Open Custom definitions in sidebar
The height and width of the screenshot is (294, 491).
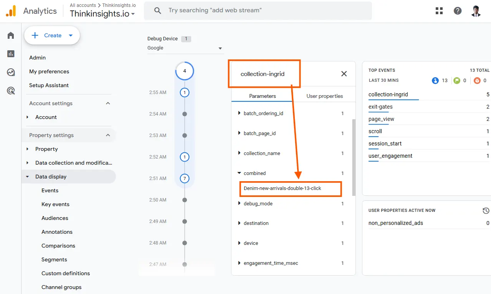tap(66, 273)
